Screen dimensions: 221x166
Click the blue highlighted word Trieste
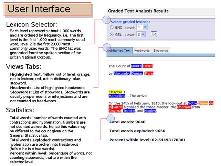(x=129, y=111)
